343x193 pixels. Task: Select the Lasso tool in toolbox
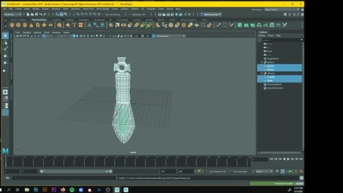(x=5, y=43)
